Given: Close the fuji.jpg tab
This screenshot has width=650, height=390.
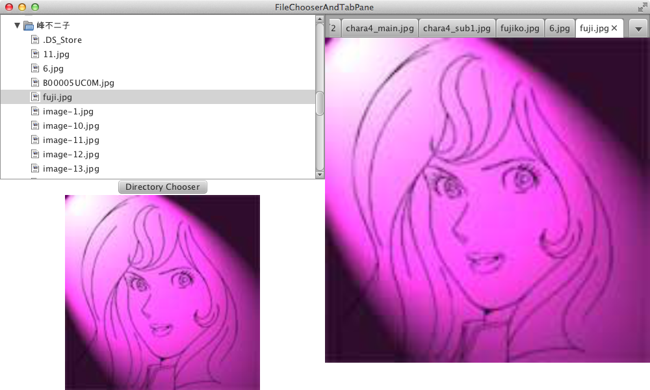Looking at the screenshot, I should (614, 28).
